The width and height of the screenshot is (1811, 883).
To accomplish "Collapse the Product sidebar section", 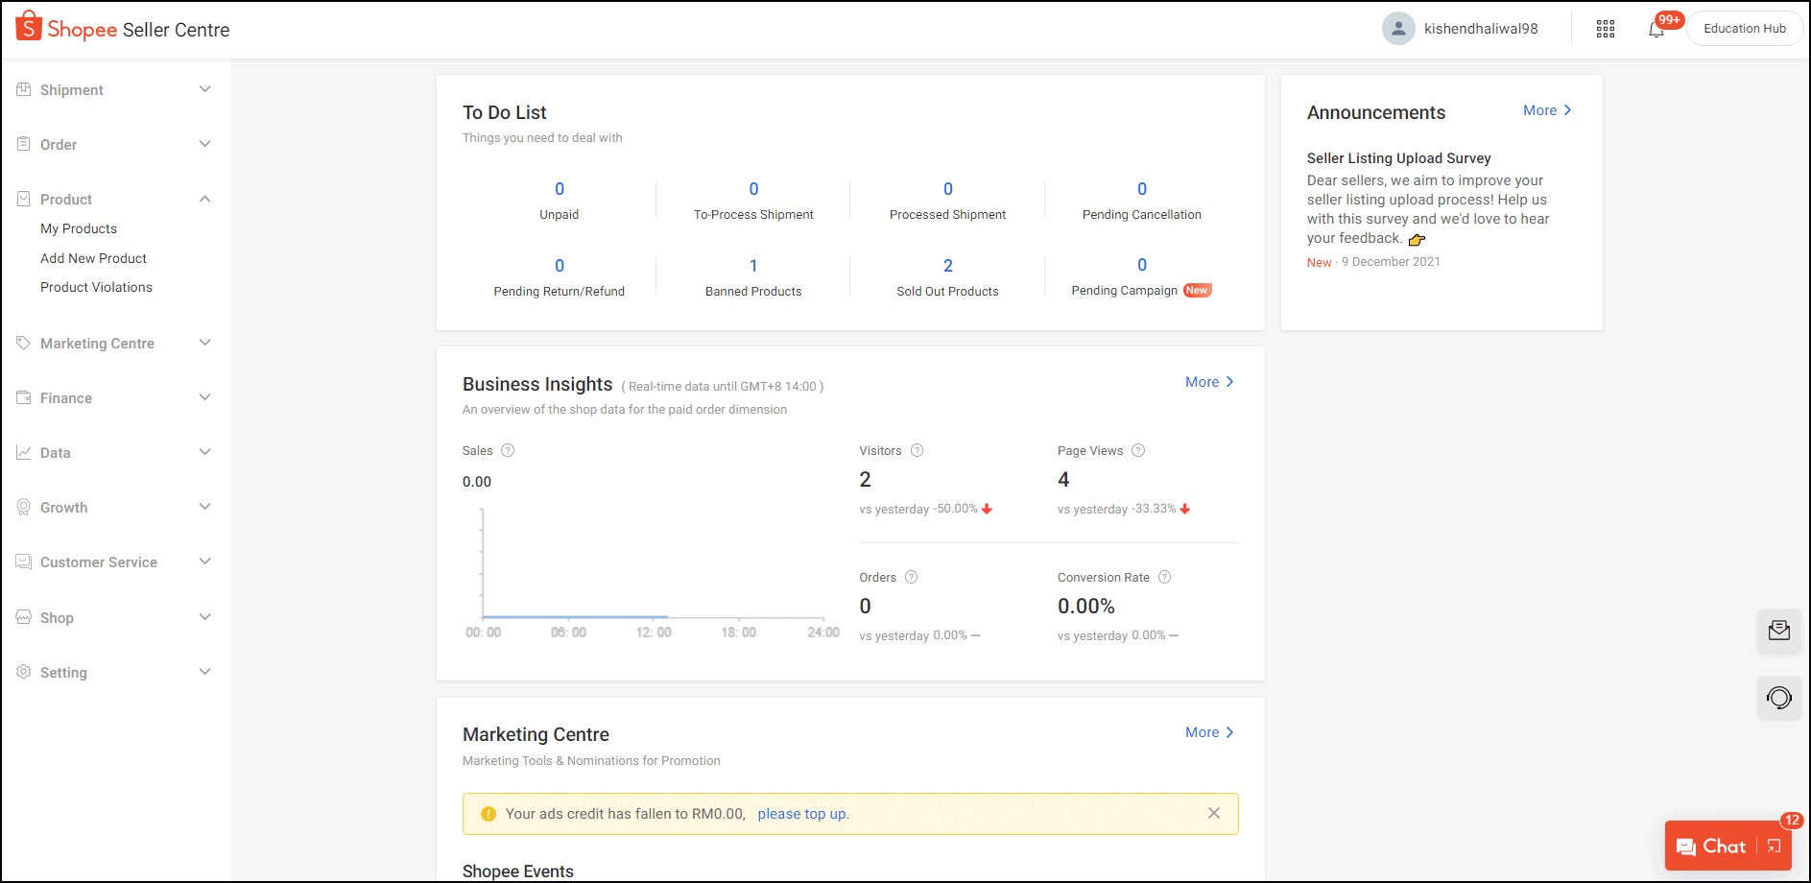I will (204, 198).
